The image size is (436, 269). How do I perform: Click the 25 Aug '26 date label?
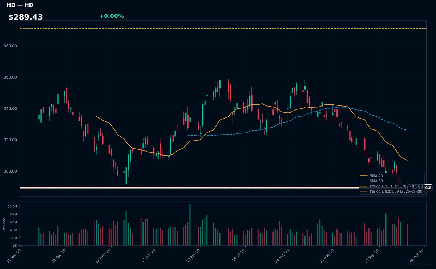[327, 255]
